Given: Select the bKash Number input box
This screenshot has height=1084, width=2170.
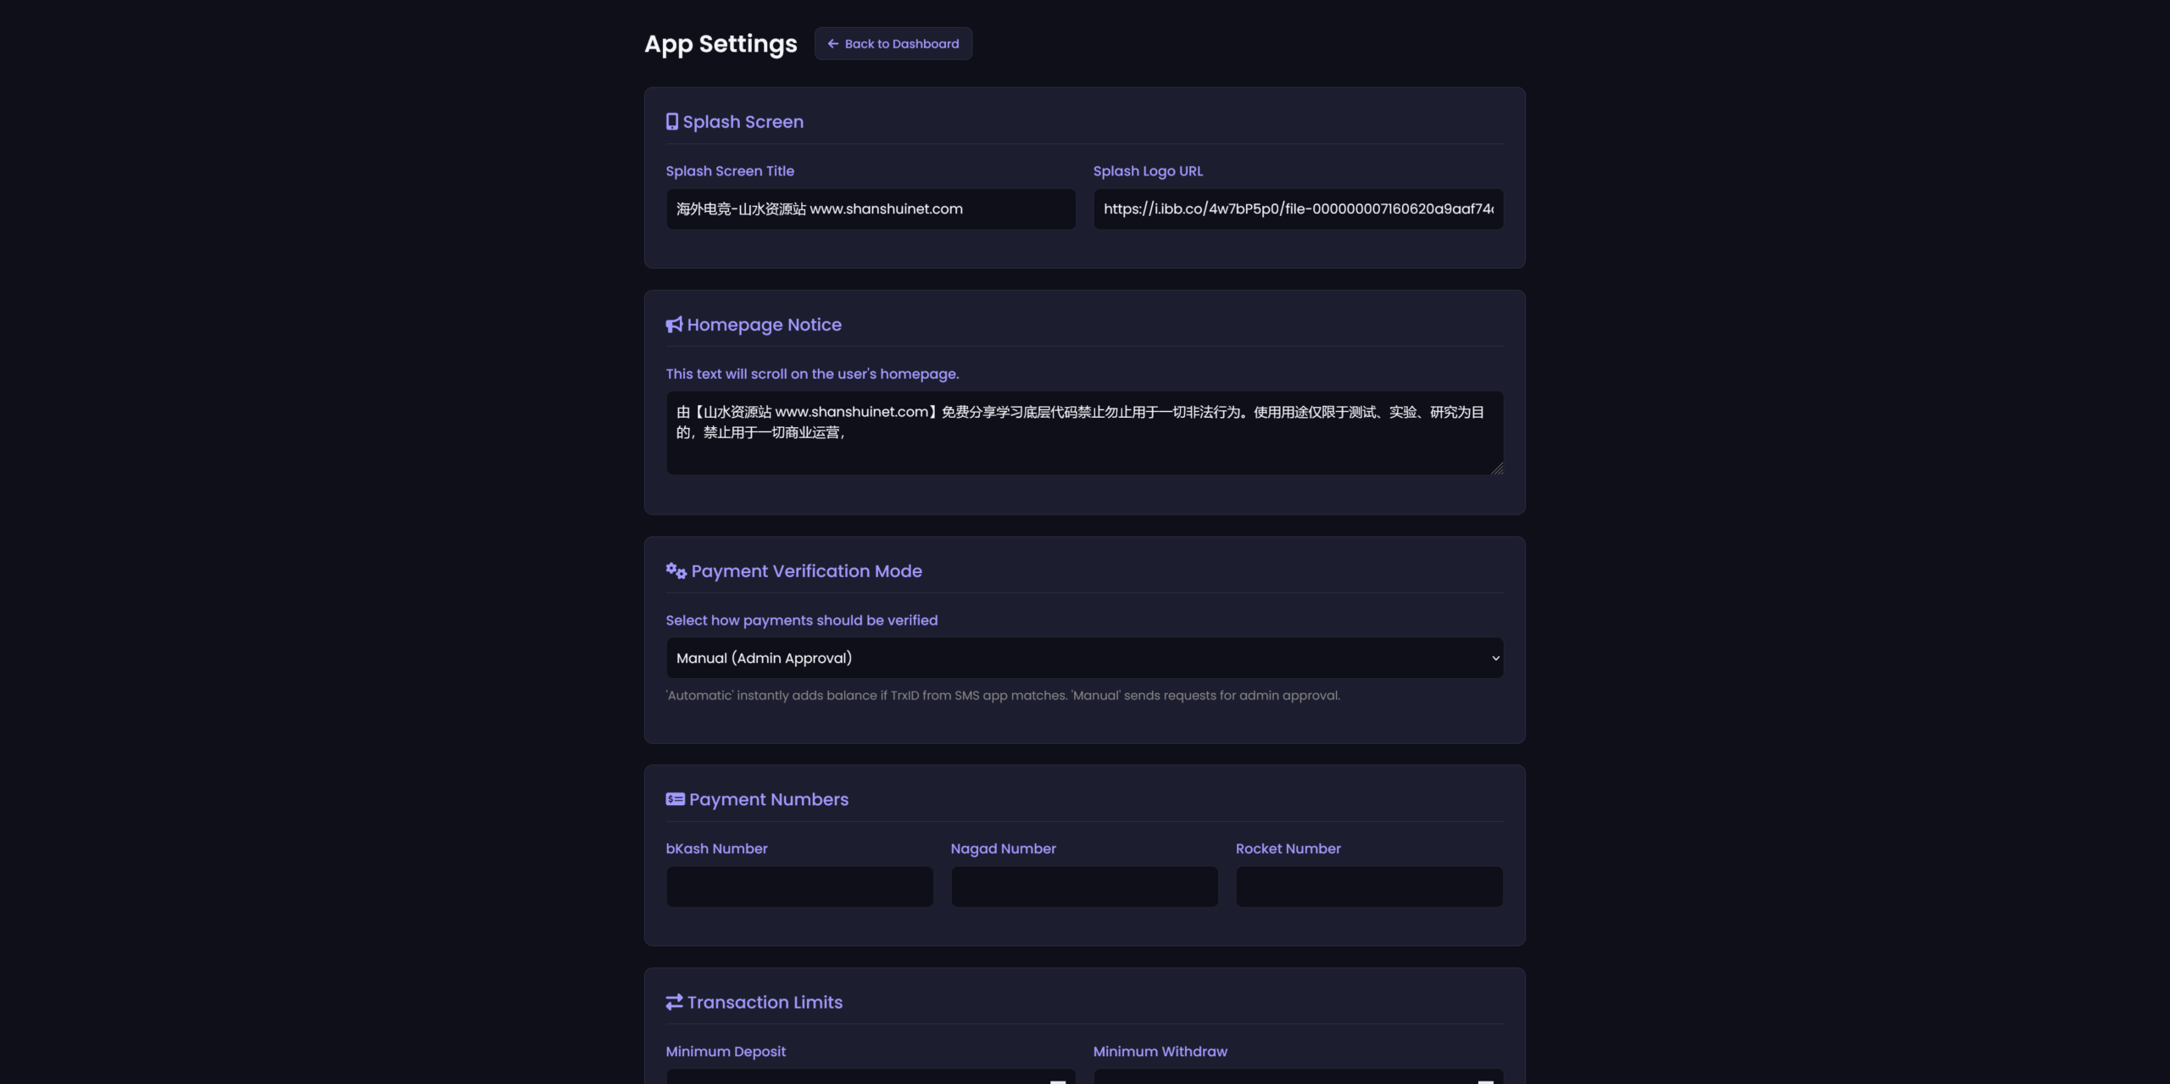Looking at the screenshot, I should pos(799,887).
